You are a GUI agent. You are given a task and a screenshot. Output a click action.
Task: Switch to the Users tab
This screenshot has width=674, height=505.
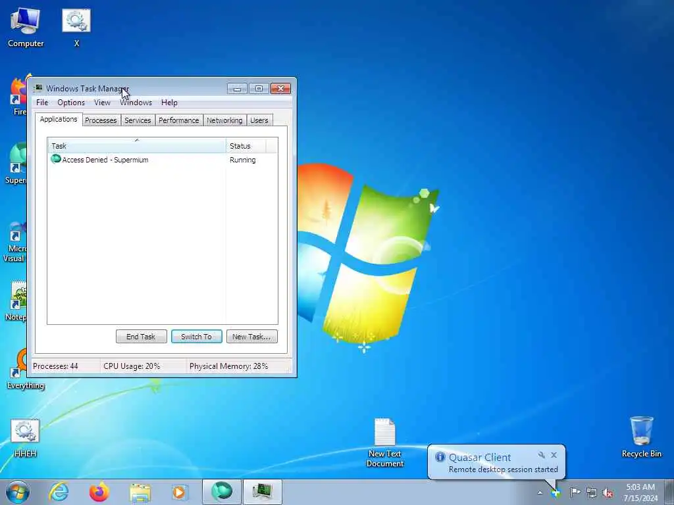click(259, 120)
